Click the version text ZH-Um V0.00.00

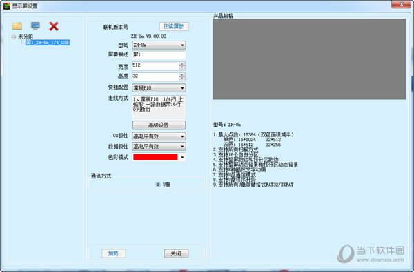pos(148,36)
